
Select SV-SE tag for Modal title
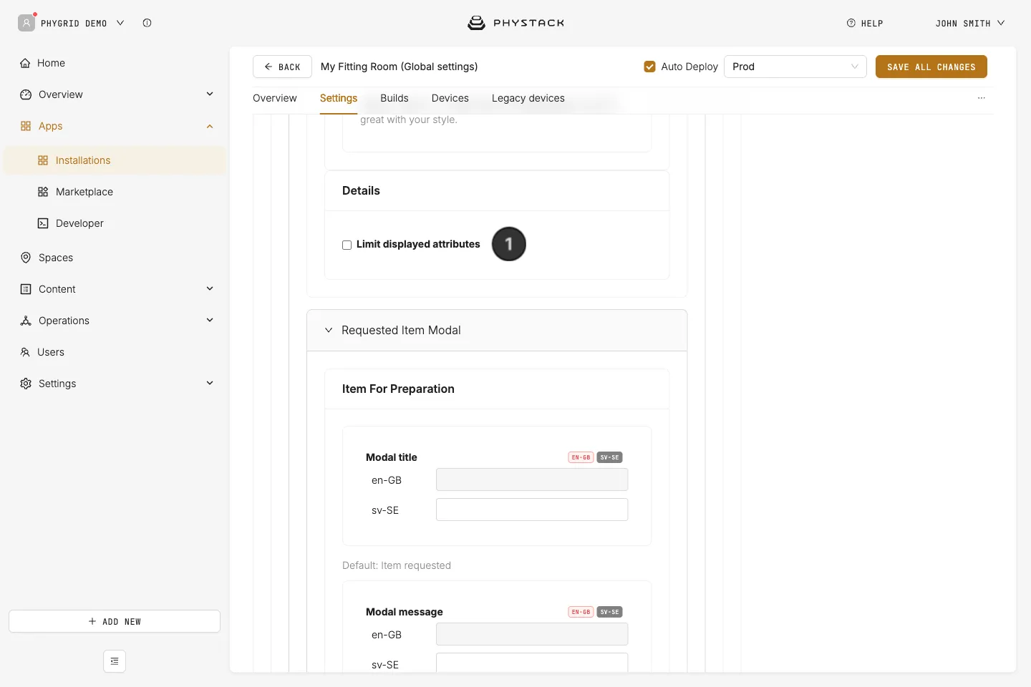click(x=609, y=457)
